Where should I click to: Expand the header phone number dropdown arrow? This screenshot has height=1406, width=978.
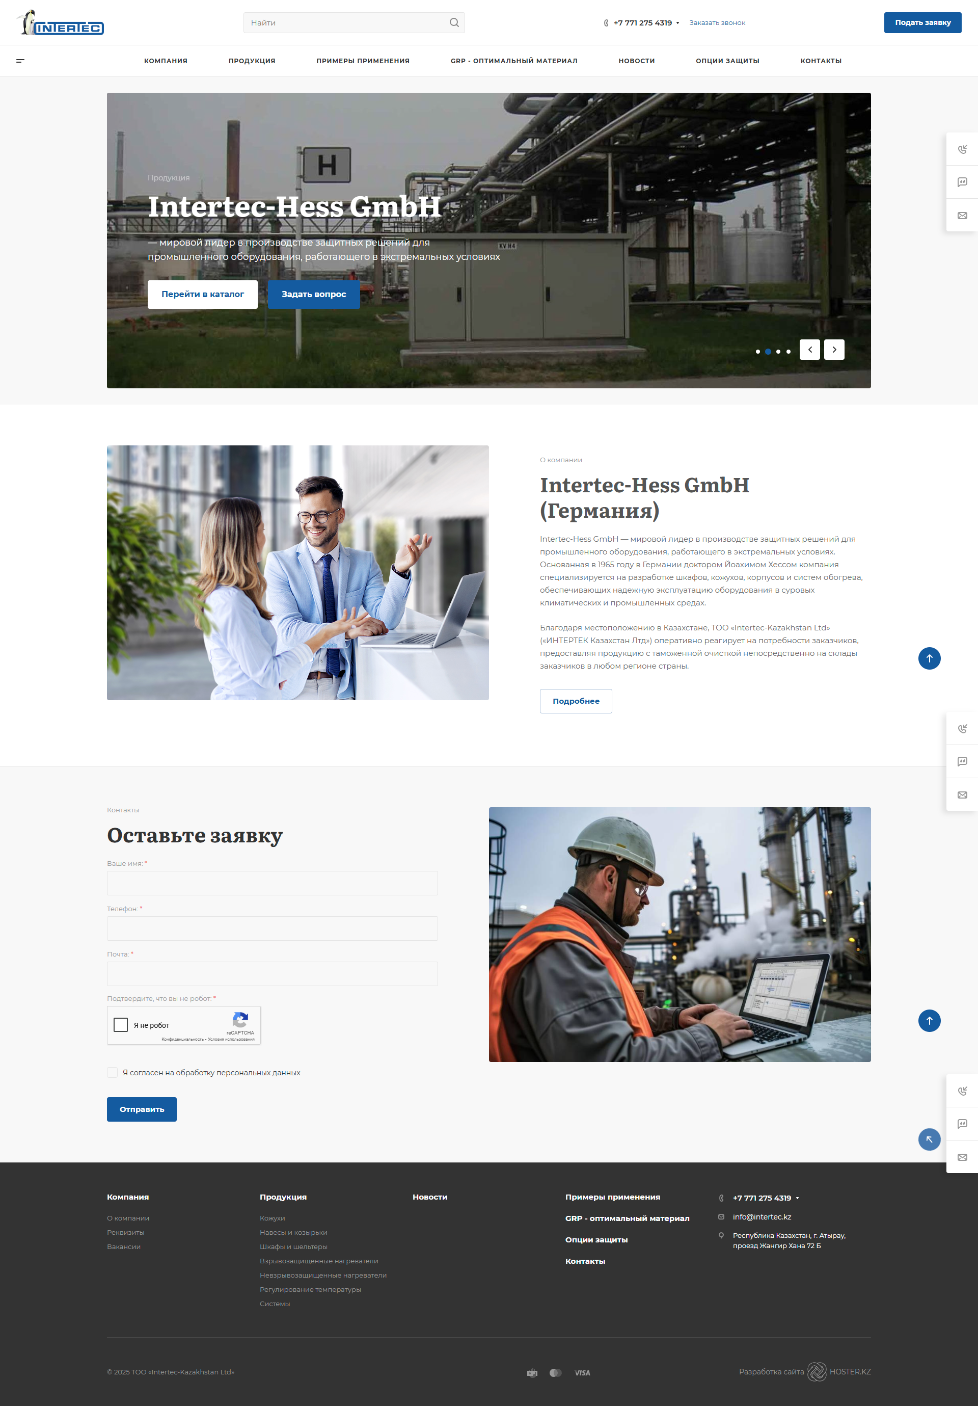(677, 23)
